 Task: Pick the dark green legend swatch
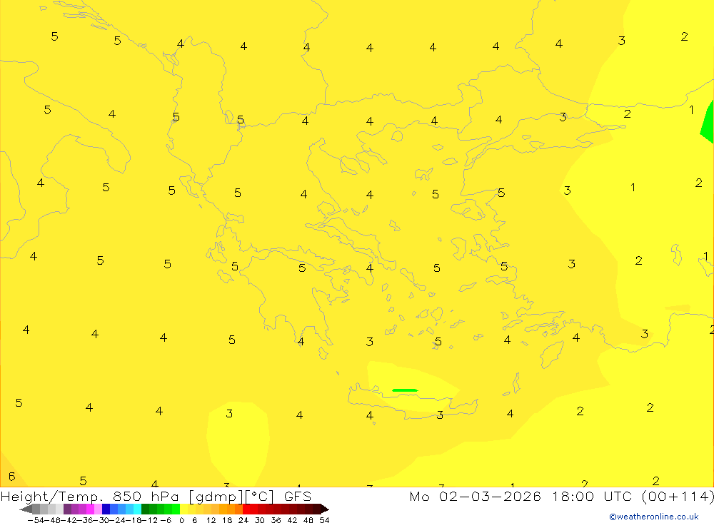pyautogui.click(x=145, y=509)
